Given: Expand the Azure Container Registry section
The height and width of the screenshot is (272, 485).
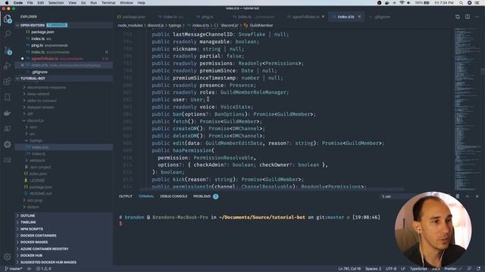Looking at the screenshot, I should [x=64, y=249].
